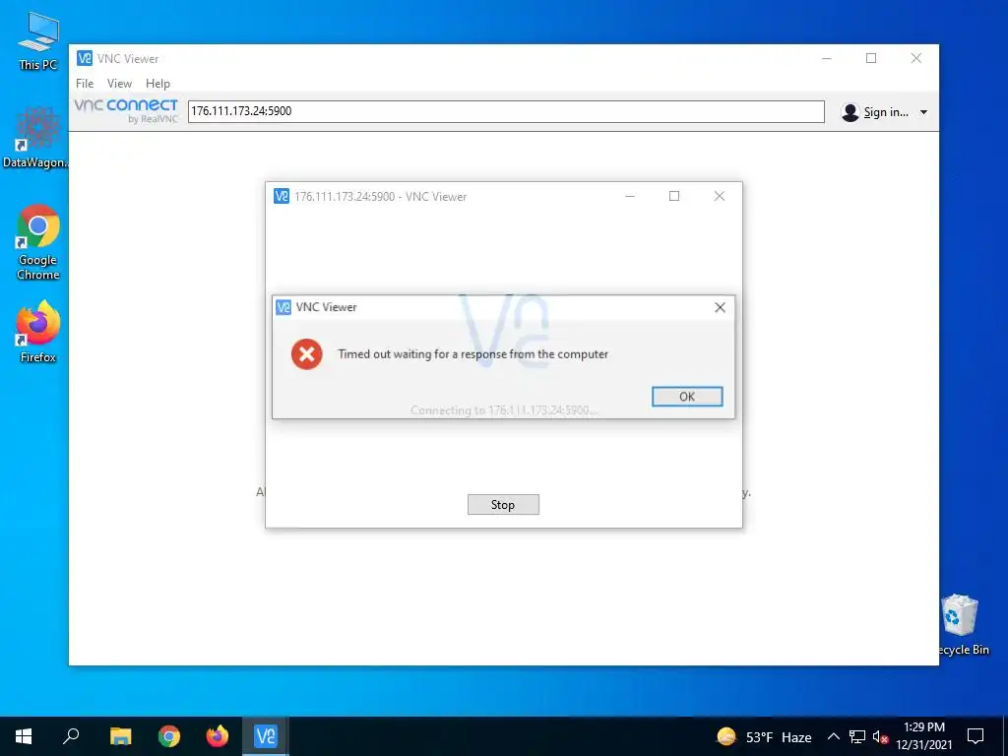Expand the Sign in dropdown arrow
1008x756 pixels.
[x=923, y=112]
